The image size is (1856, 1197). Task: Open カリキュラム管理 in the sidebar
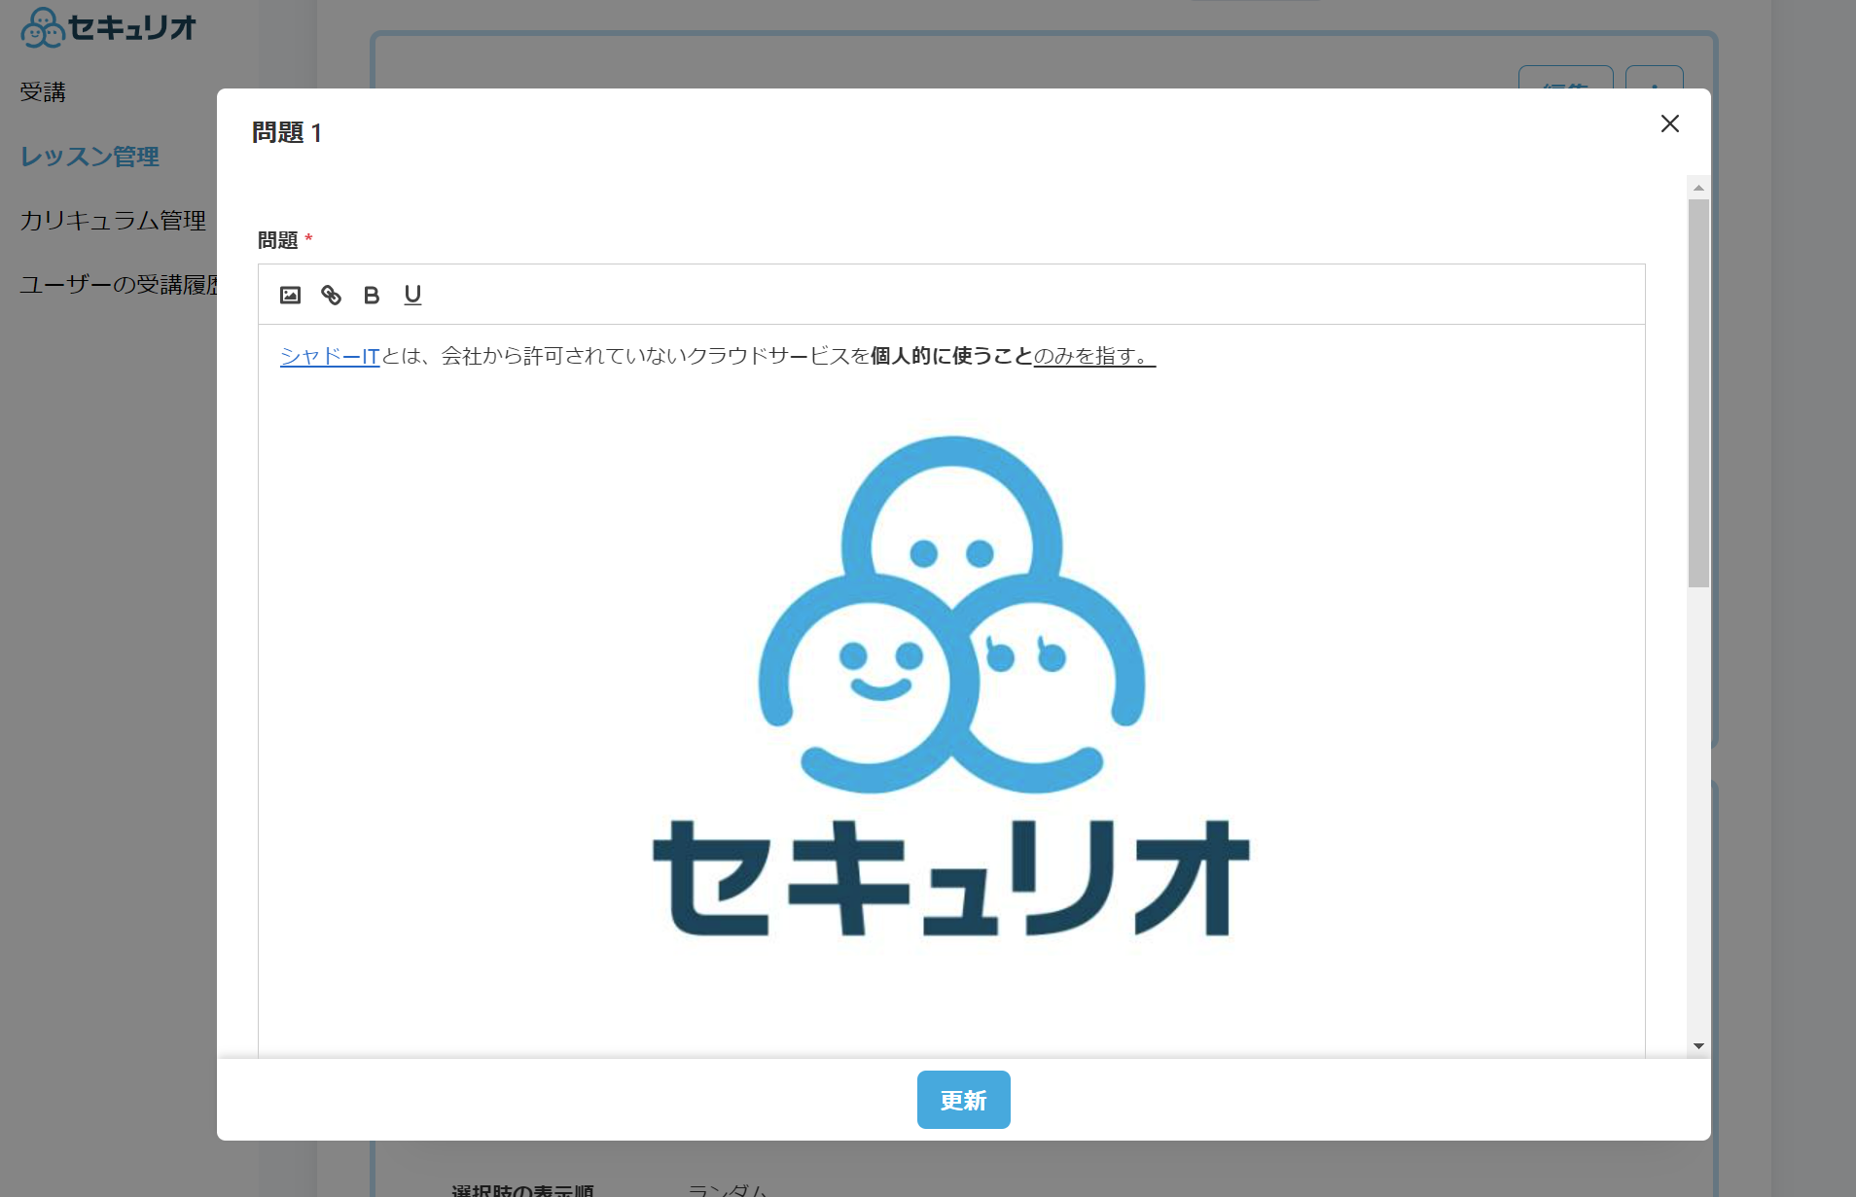coord(113,221)
